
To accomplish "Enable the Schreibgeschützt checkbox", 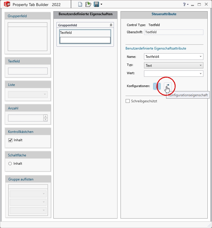I will point(128,101).
